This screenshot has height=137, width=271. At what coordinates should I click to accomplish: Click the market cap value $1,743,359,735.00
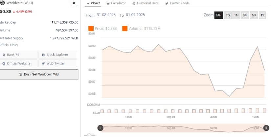[x=65, y=22]
